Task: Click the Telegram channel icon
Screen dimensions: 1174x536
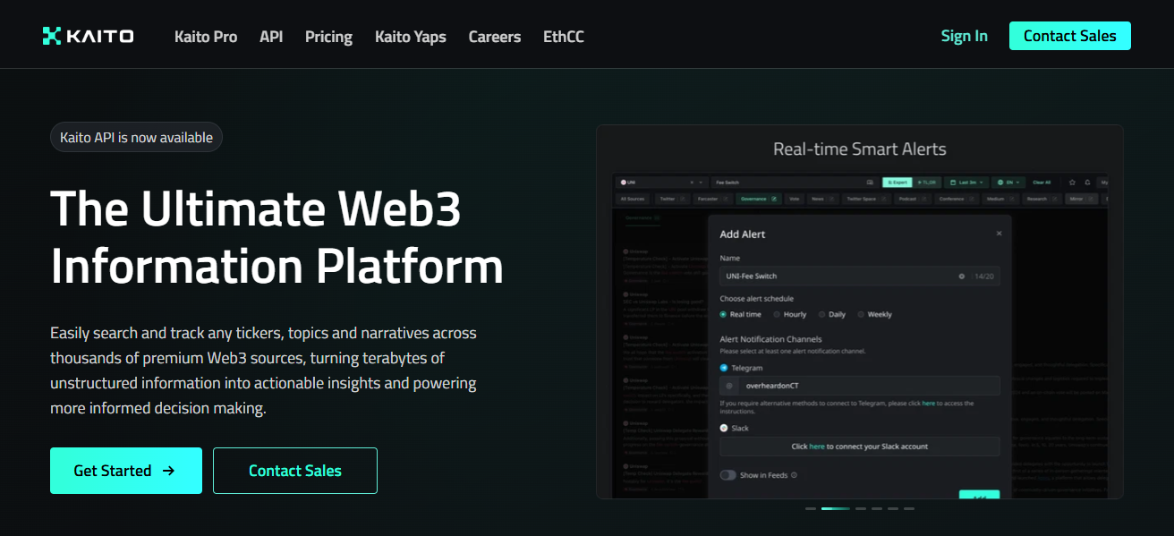Action: click(724, 368)
